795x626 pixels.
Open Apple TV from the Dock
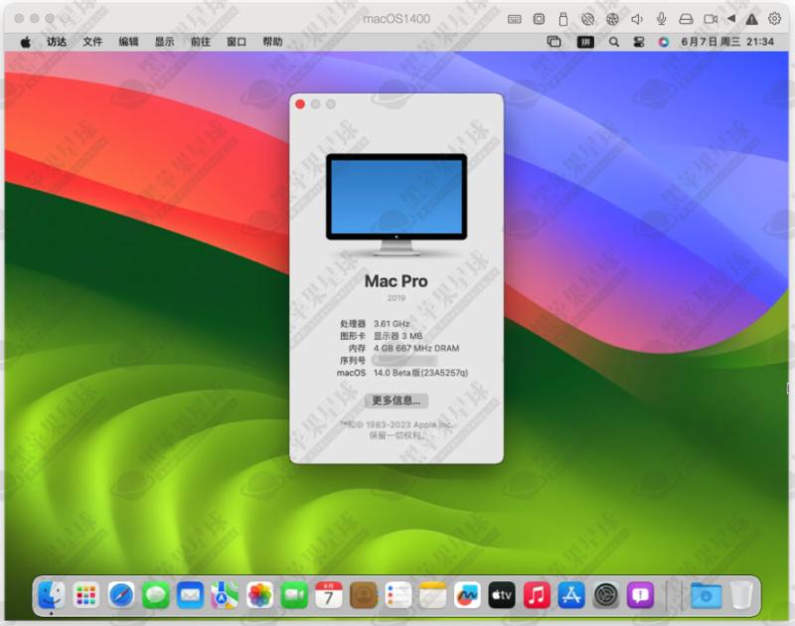[502, 595]
